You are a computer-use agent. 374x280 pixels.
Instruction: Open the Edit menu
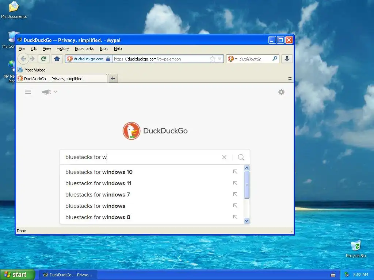pos(34,48)
